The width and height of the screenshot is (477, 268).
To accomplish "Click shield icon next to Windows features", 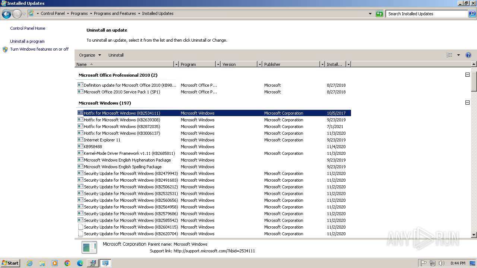I will click(x=5, y=49).
